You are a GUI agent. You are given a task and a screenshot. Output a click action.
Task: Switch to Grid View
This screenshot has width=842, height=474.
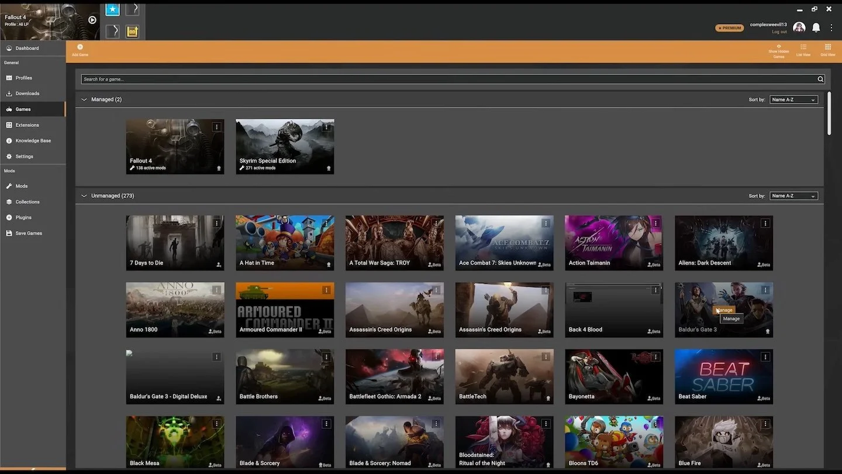(828, 50)
